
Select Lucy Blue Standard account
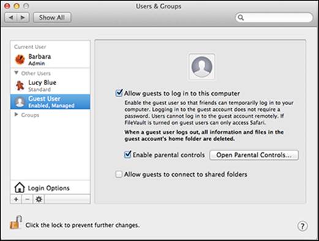coord(50,86)
